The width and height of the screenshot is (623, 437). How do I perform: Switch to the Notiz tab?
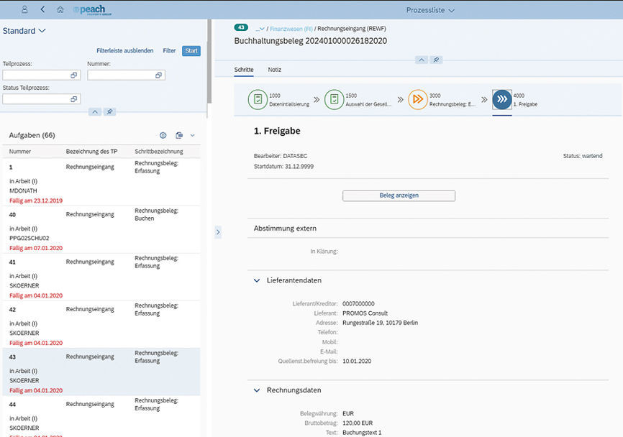(x=274, y=70)
